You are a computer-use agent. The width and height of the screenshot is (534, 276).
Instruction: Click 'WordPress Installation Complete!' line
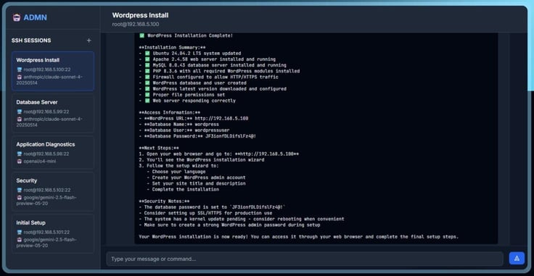point(186,35)
